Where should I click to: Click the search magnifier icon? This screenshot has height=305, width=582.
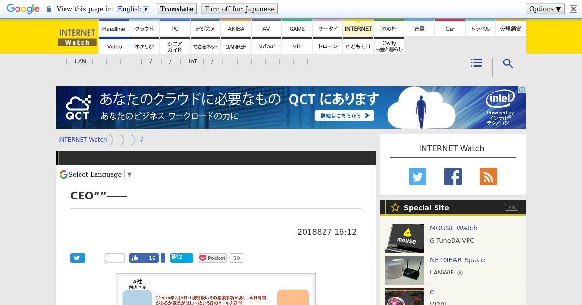click(508, 63)
